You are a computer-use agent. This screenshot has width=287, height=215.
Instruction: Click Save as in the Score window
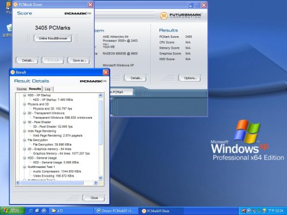(x=79, y=61)
